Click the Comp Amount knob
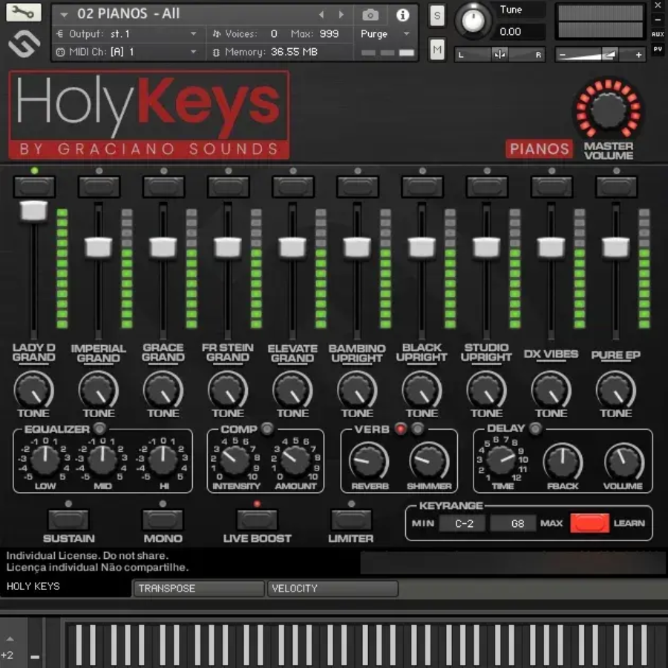Viewport: 668px width, 668px height. click(295, 460)
